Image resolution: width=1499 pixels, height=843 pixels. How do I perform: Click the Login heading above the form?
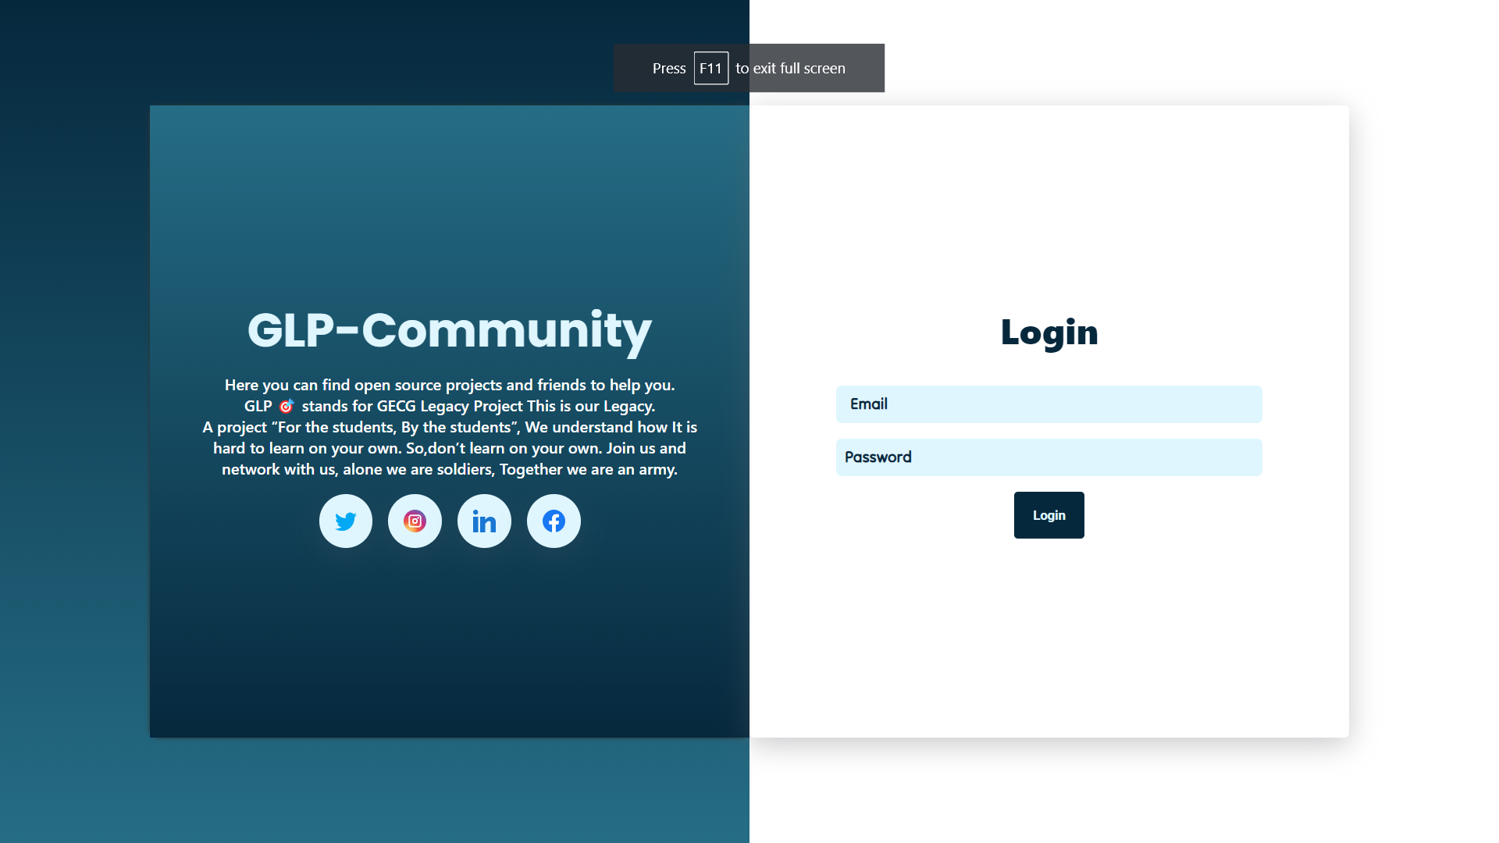[1049, 333]
